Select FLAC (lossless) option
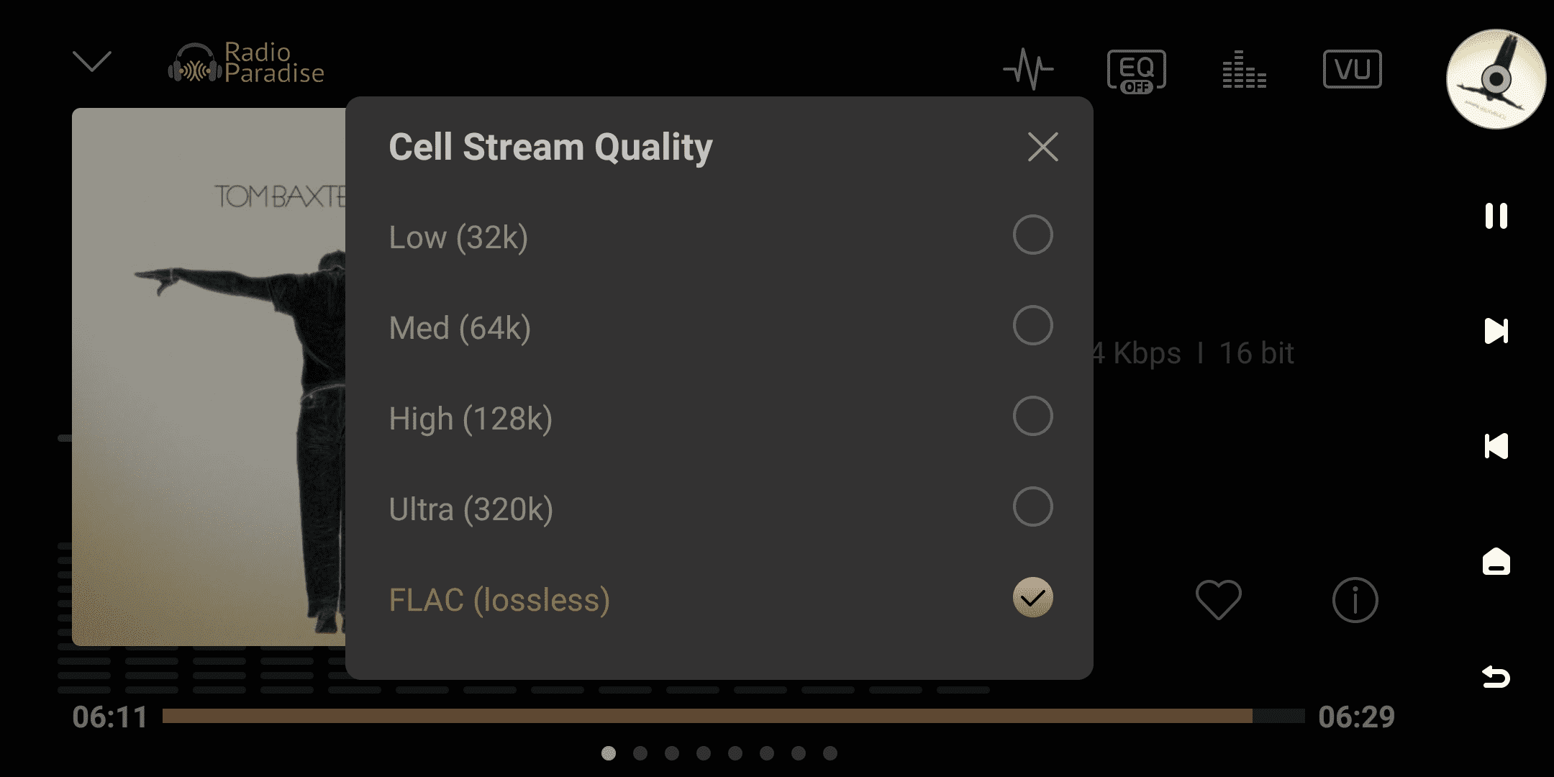This screenshot has width=1554, height=777. [1032, 598]
